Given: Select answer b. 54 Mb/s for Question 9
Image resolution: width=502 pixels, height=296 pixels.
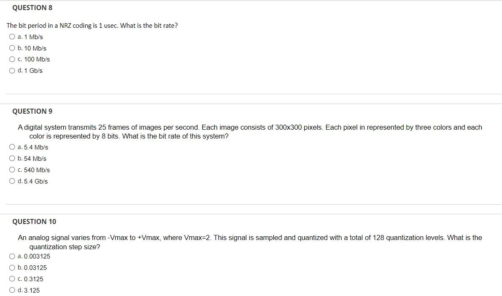Looking at the screenshot, I should point(12,158).
